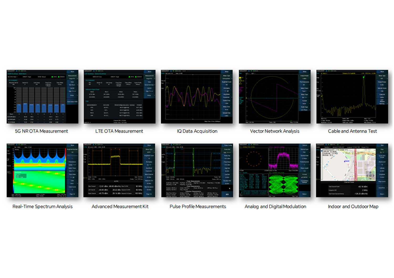
Task: Select the "Advanced Measurement Kit" label
Action: click(120, 207)
